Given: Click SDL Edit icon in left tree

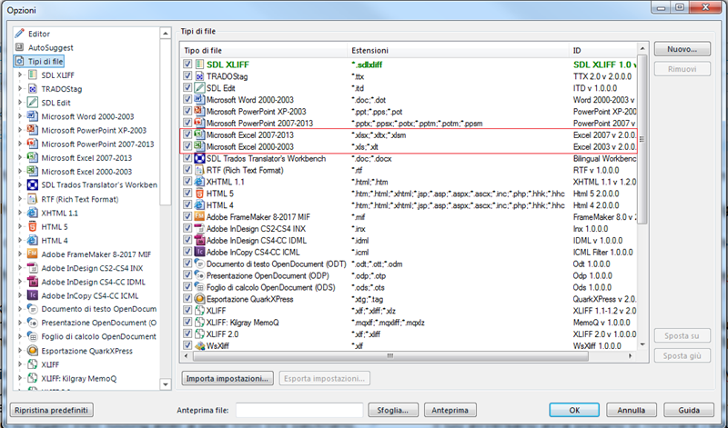Looking at the screenshot, I should coord(33,103).
